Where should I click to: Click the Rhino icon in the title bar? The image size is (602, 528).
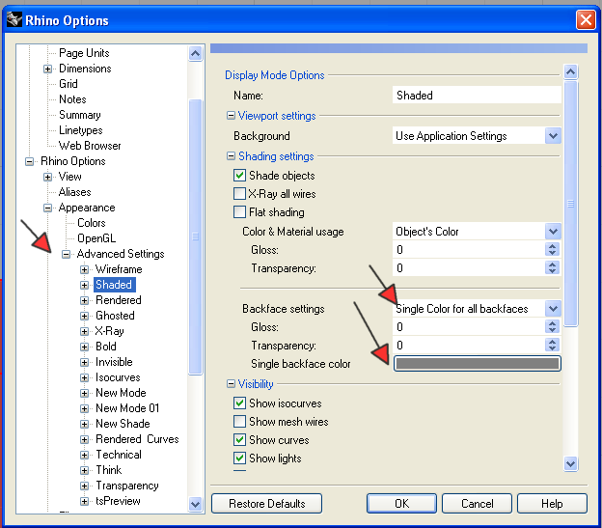[15, 19]
